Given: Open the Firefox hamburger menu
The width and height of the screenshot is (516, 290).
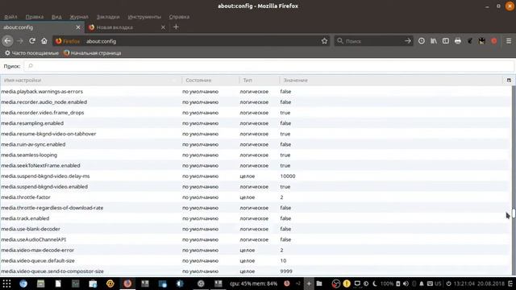Looking at the screenshot, I should [509, 41].
